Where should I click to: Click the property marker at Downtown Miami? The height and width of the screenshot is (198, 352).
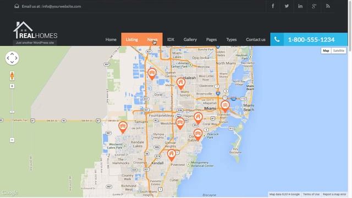click(x=225, y=106)
